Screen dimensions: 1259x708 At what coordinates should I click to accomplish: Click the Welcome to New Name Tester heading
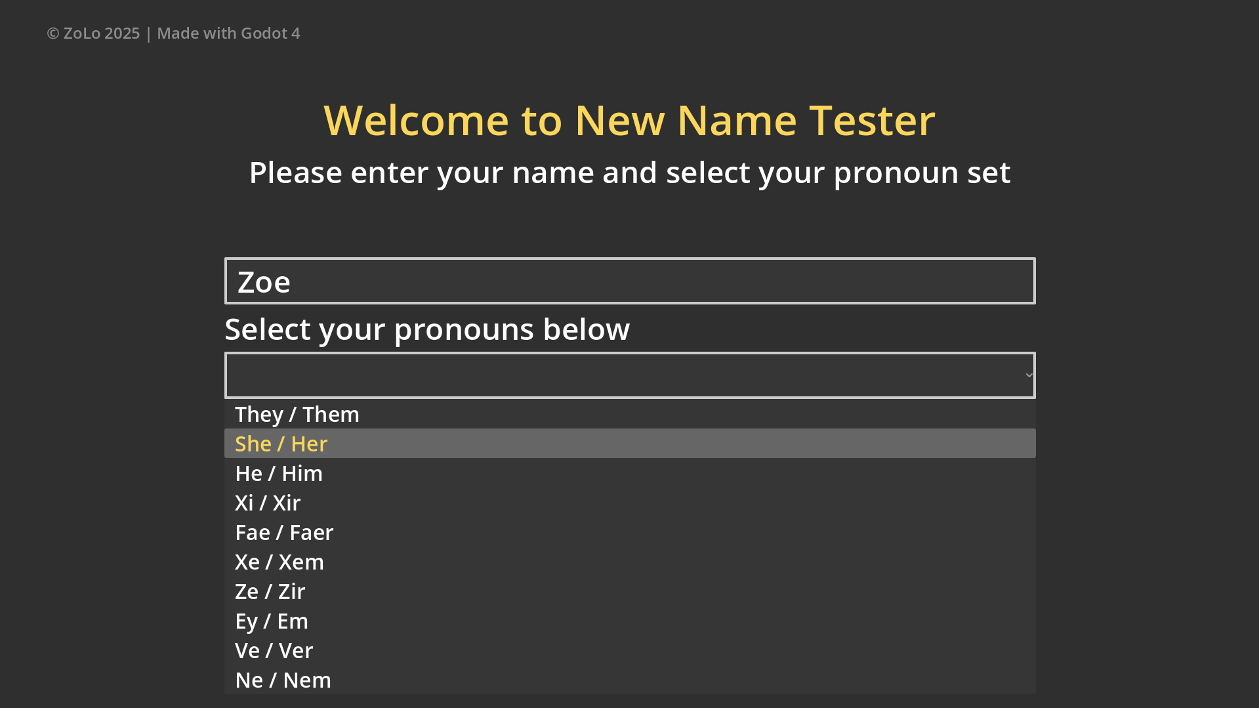tap(629, 119)
